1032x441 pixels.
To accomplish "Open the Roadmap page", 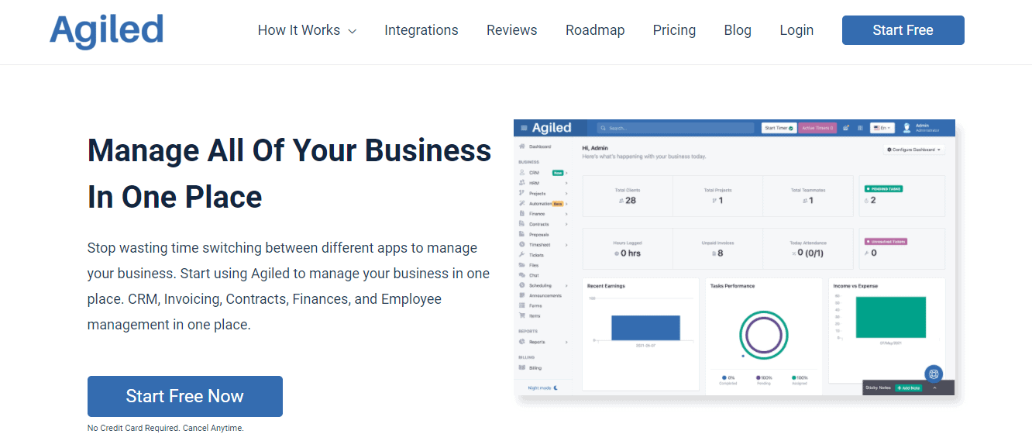I will tap(595, 30).
